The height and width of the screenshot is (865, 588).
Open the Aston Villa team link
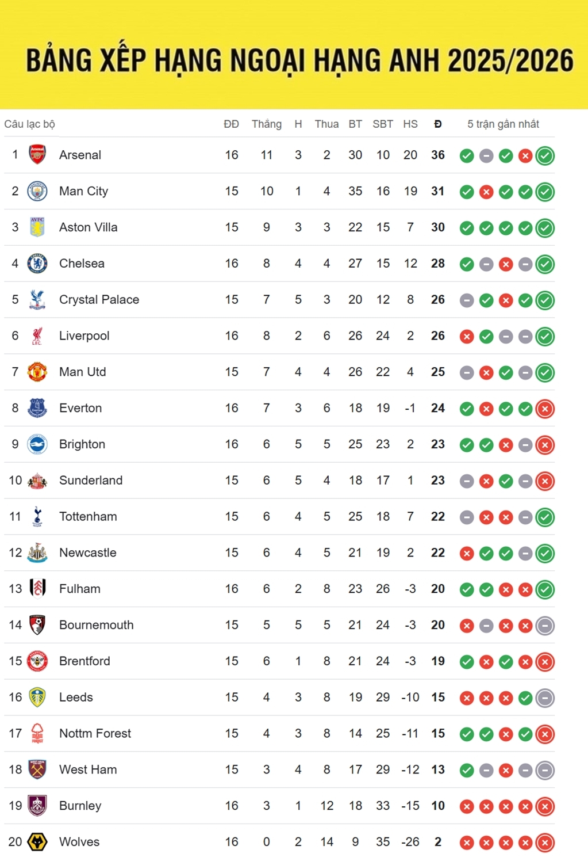[x=88, y=227]
